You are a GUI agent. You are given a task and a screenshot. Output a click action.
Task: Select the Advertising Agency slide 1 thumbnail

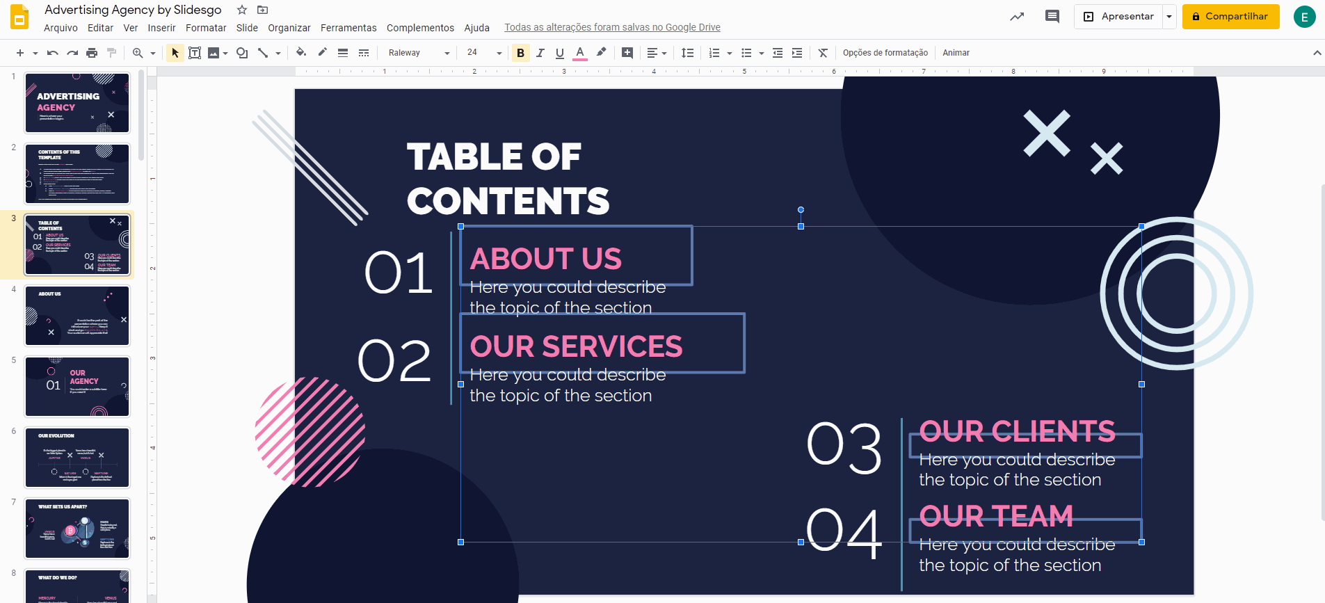(77, 103)
